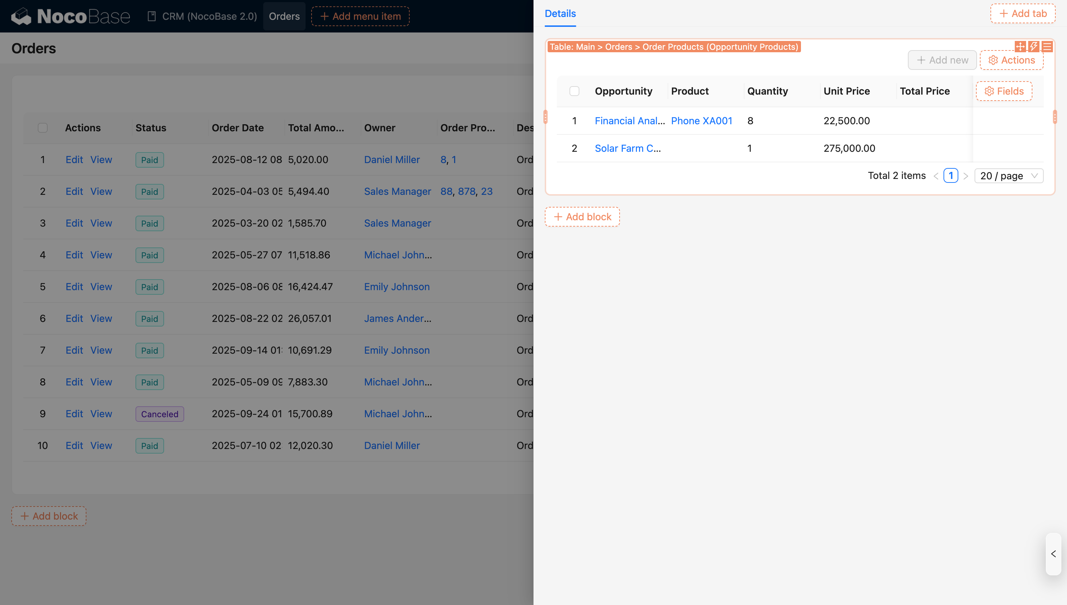The image size is (1067, 605).
Task: Go to next page arrow in pagination
Action: pyautogui.click(x=966, y=176)
